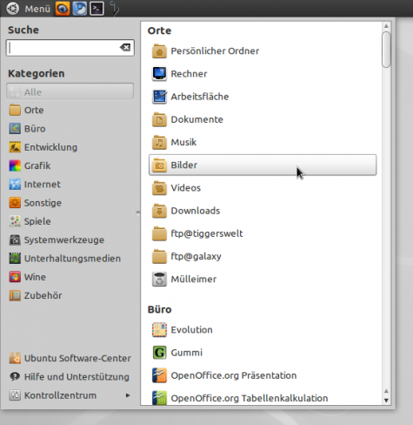Open Musik by its label

(x=183, y=142)
